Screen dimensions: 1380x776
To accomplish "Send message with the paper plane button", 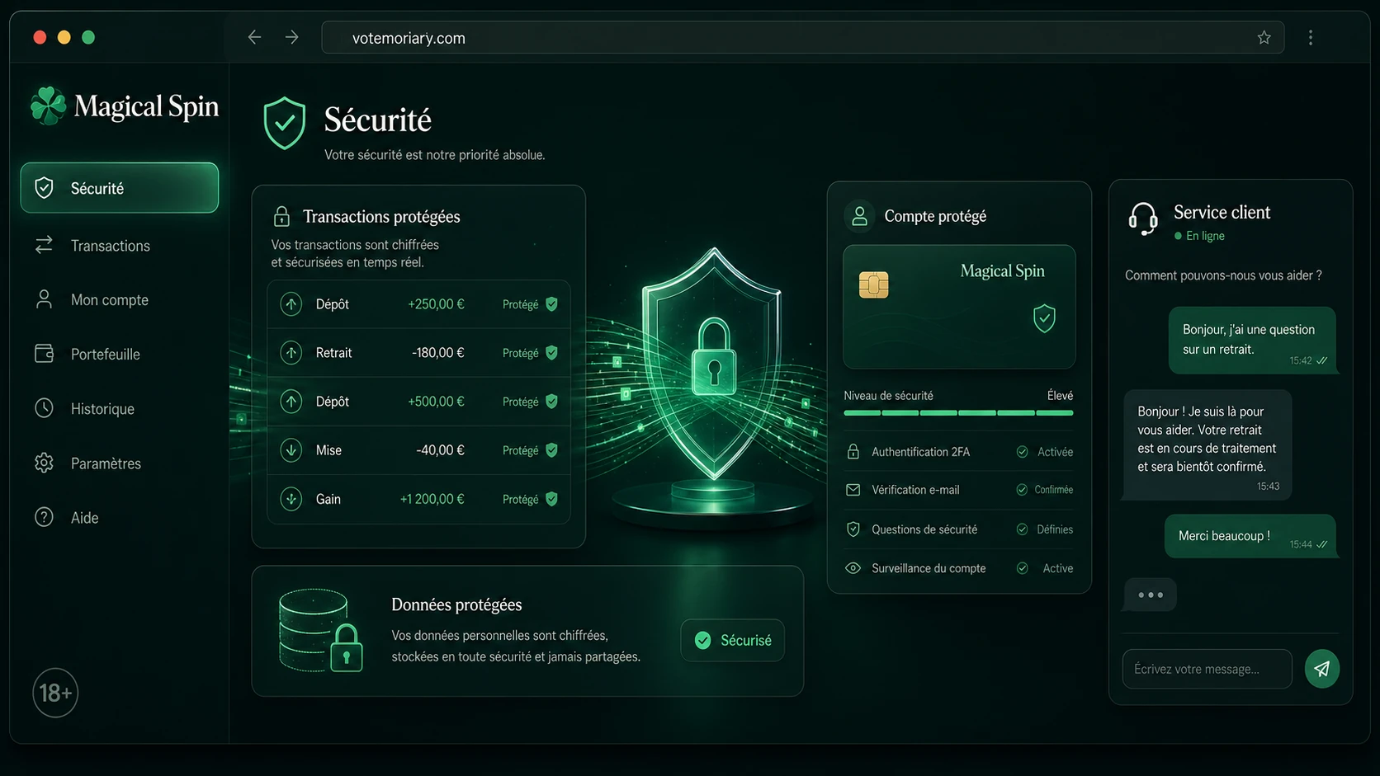I will point(1321,669).
